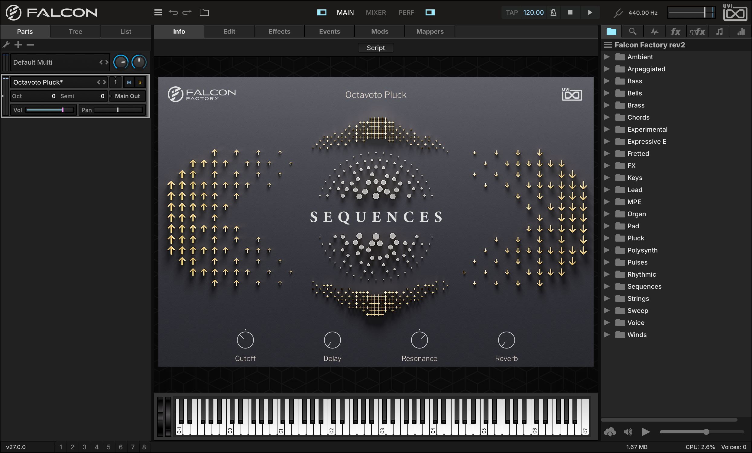Viewport: 752px width, 453px height.
Task: Switch to the Effects tab
Action: pos(279,31)
